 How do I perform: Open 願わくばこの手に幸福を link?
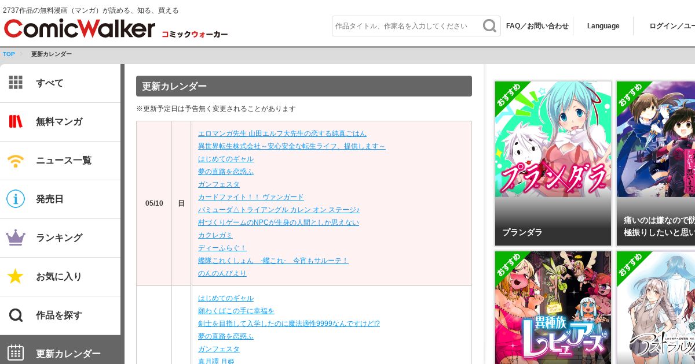click(236, 311)
